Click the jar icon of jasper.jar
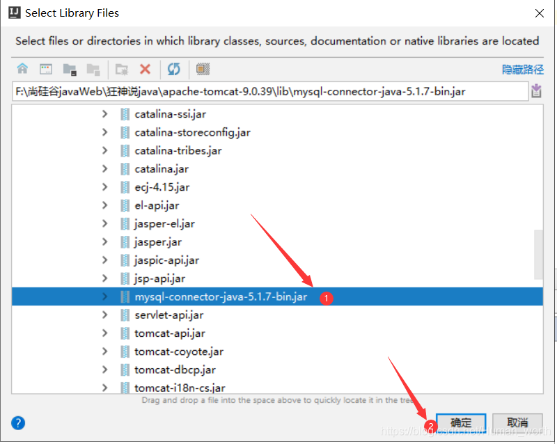This screenshot has width=557, height=444. pos(125,242)
